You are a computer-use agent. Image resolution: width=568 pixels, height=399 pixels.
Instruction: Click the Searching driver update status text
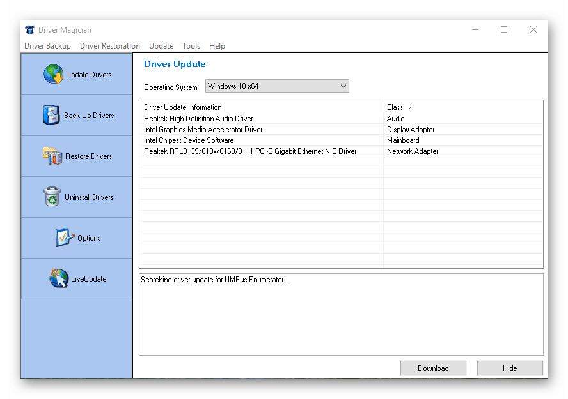(x=216, y=280)
